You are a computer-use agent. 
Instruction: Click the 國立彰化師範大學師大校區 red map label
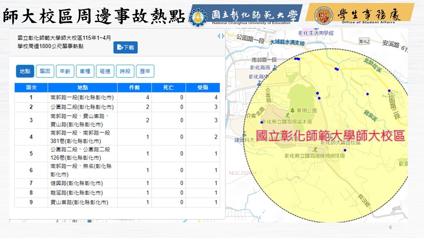[x=330, y=136]
